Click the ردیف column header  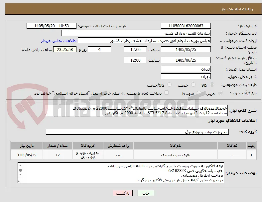(x=251, y=146)
